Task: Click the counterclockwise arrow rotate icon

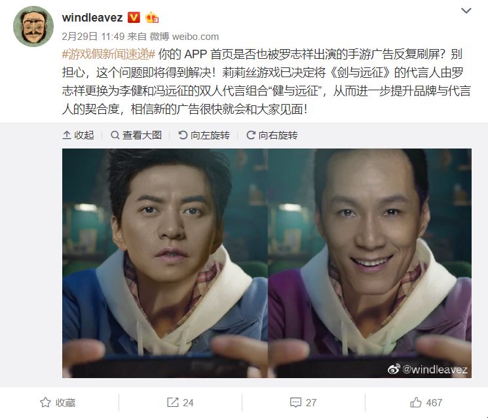Action: tap(183, 135)
